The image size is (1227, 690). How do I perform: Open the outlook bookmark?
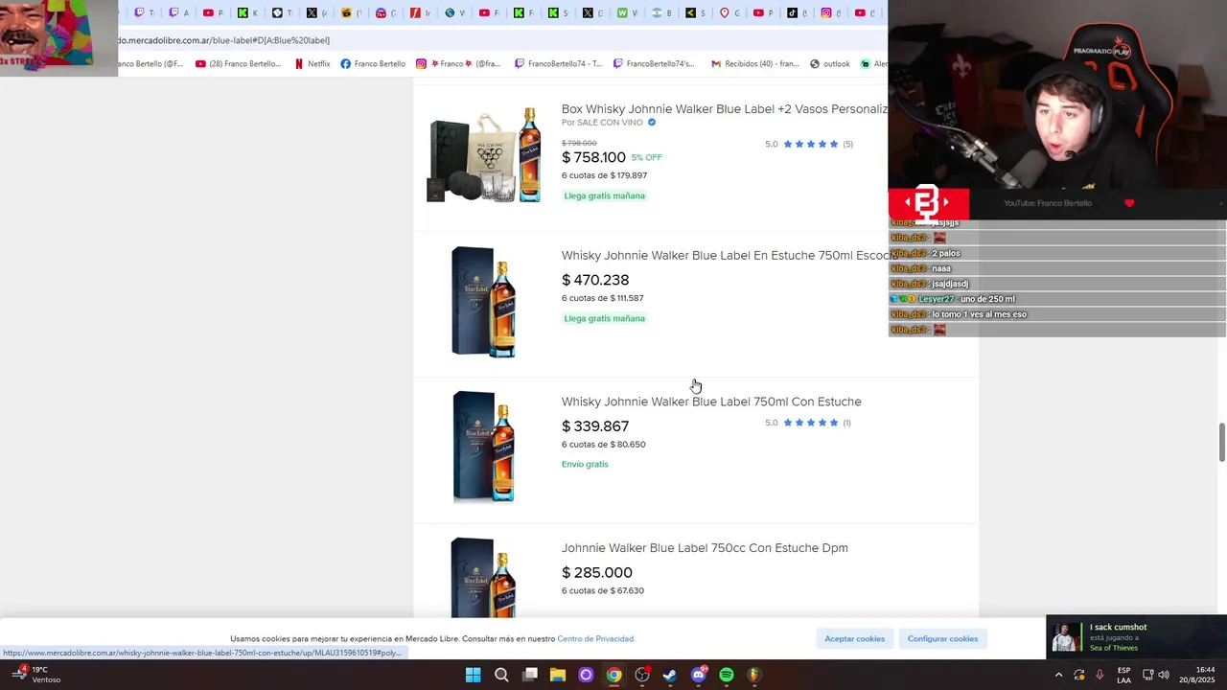(830, 64)
